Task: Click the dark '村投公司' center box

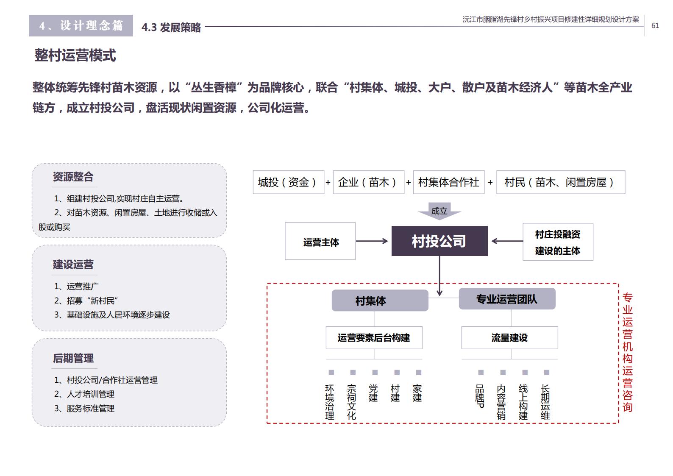Action: coord(439,241)
